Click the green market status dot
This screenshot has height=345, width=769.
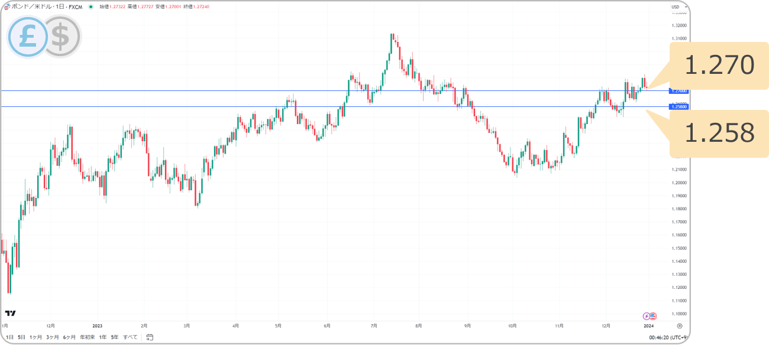pos(91,7)
